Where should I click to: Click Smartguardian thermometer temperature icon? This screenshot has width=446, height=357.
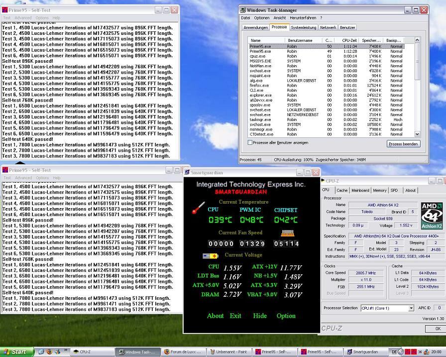pyautogui.click(x=198, y=208)
